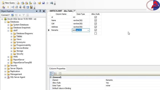Image resolution: width=160 pixels, height=90 pixels.
Task: Click the Generate Change Script icon
Action: (x=3, y=7)
